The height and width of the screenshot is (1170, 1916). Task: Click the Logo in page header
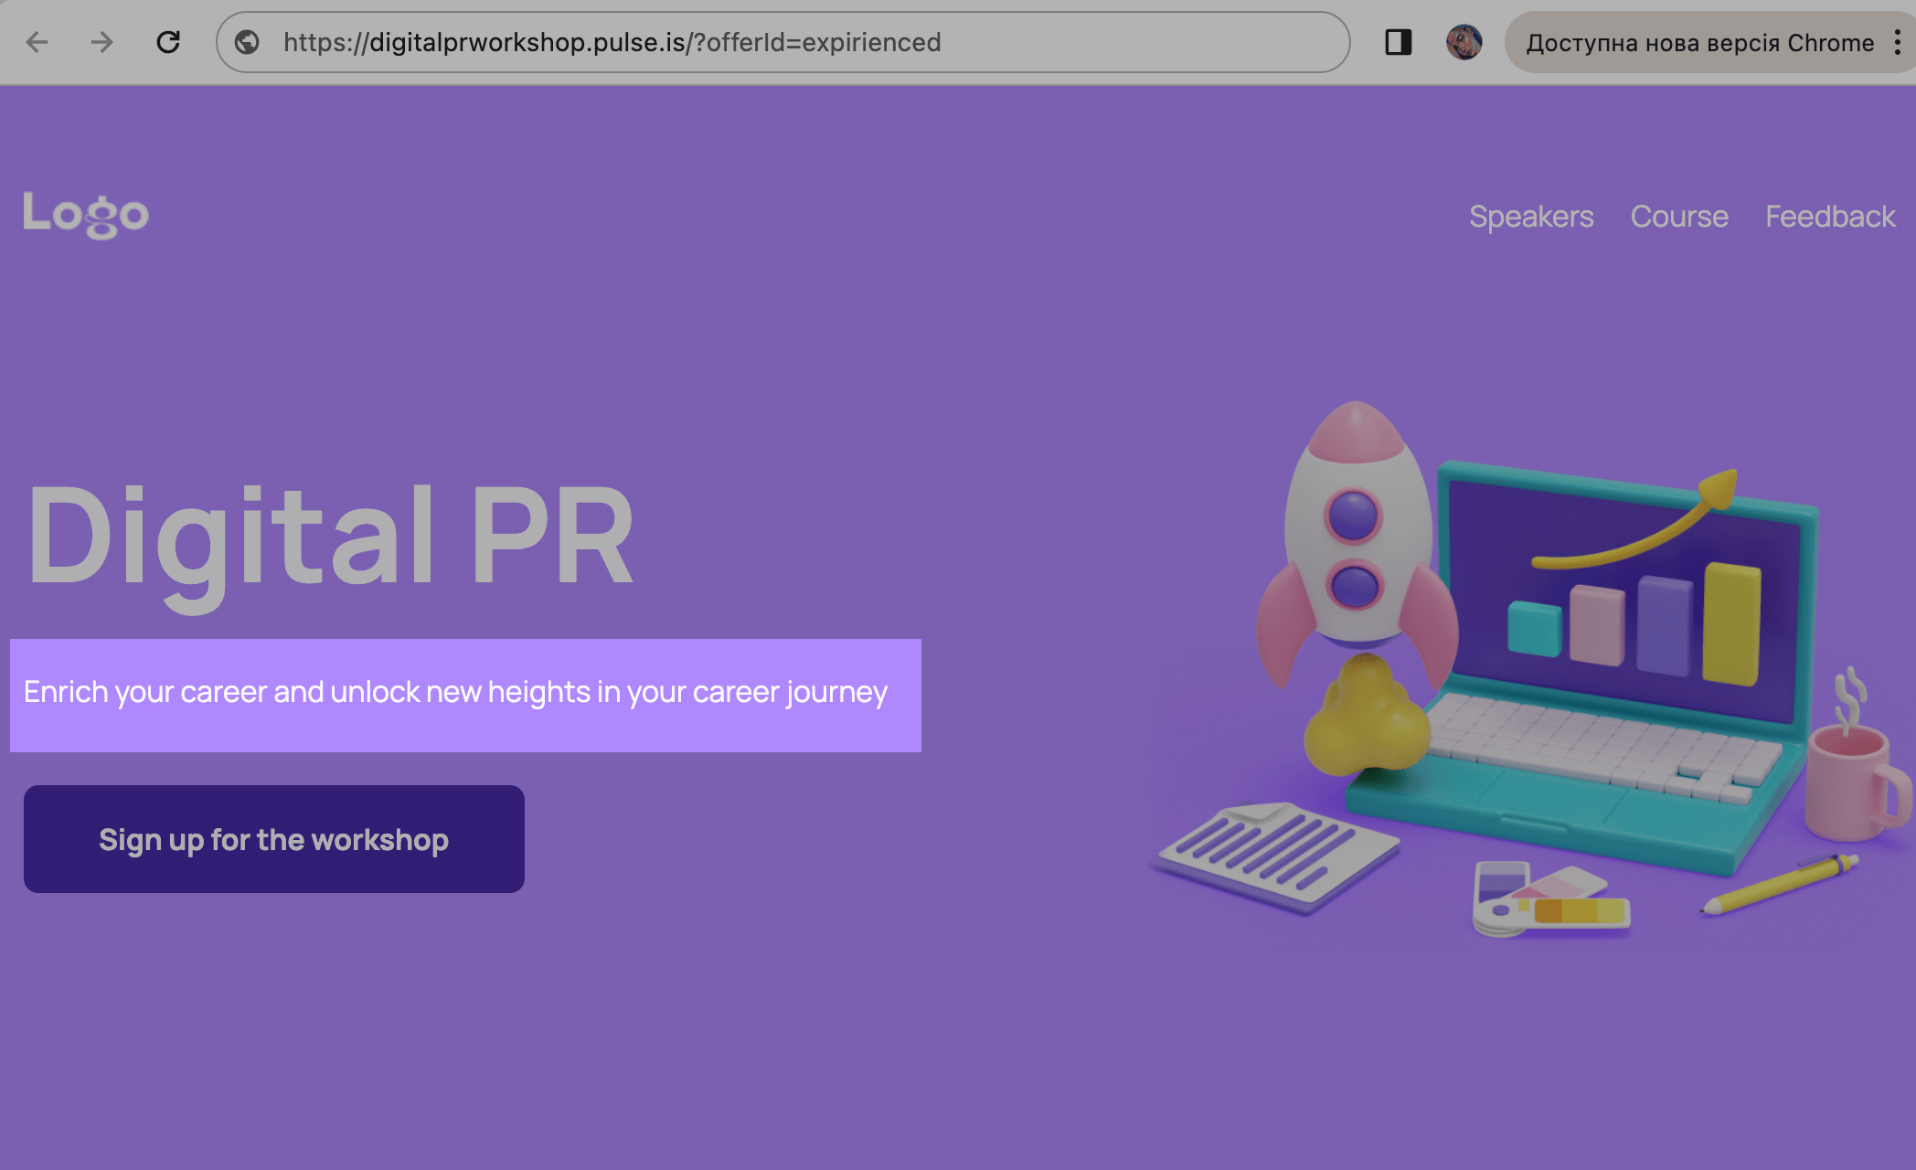(86, 215)
